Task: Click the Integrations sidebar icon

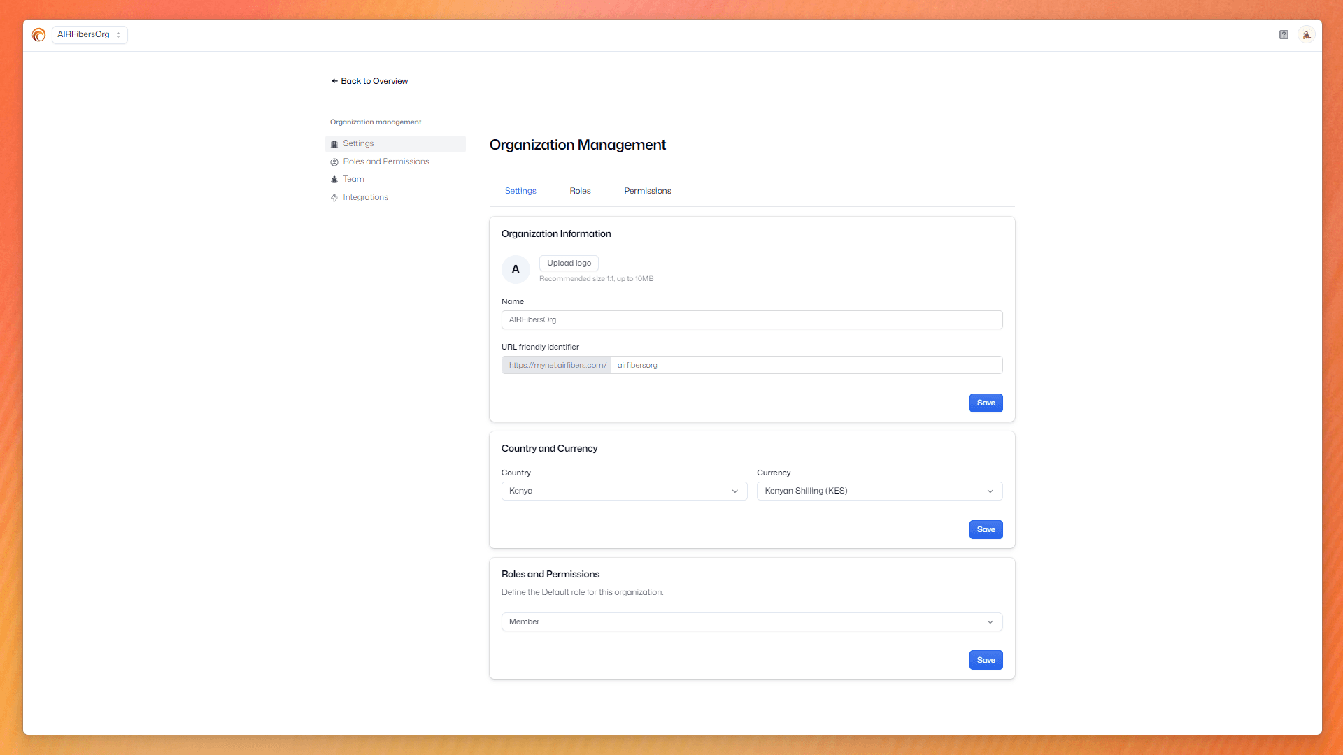Action: (x=334, y=198)
